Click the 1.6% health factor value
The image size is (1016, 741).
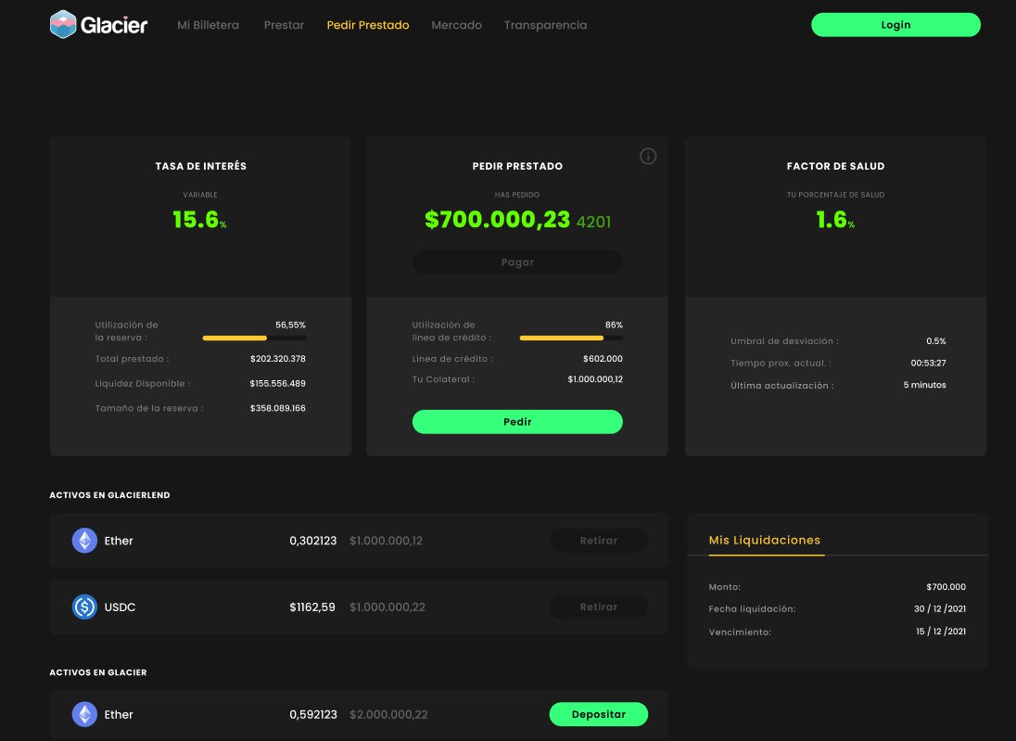point(835,220)
